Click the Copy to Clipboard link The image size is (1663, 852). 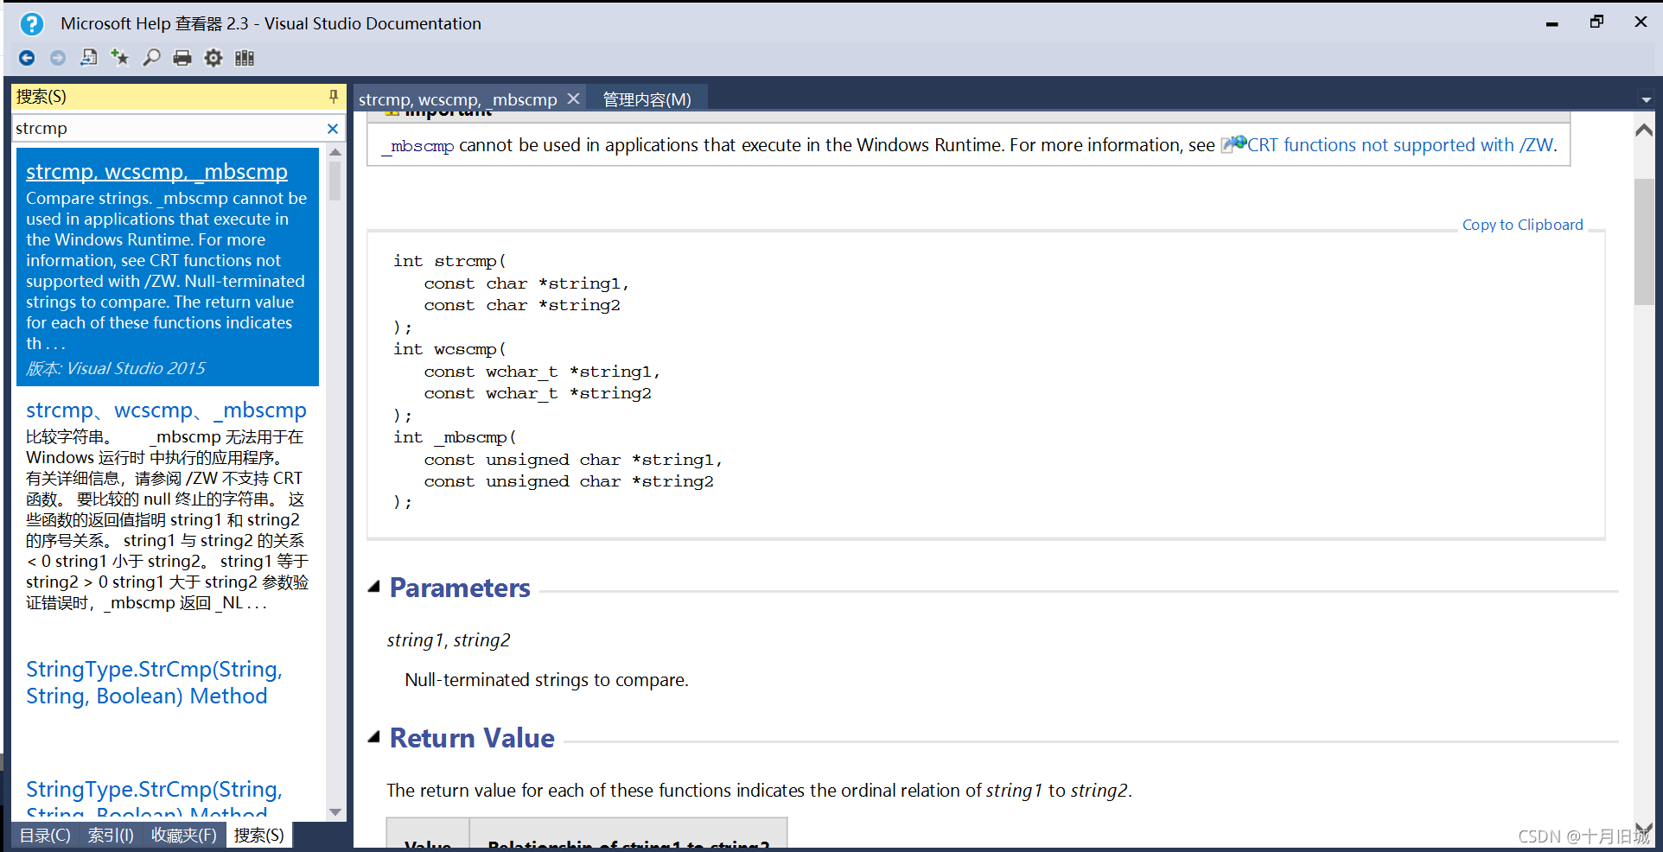point(1522,225)
